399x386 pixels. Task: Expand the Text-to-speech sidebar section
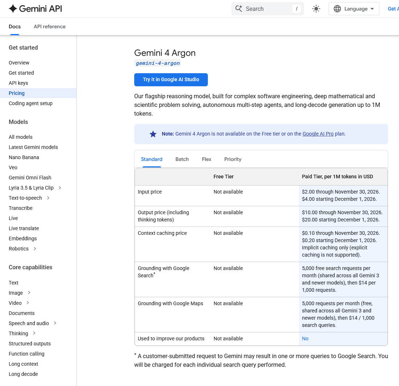[x=48, y=198]
